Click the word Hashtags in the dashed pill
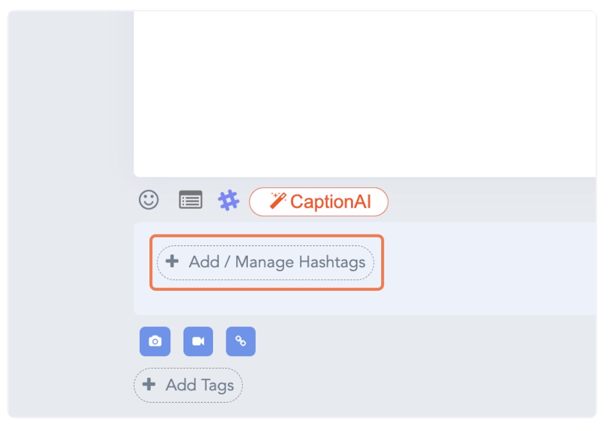 [332, 262]
